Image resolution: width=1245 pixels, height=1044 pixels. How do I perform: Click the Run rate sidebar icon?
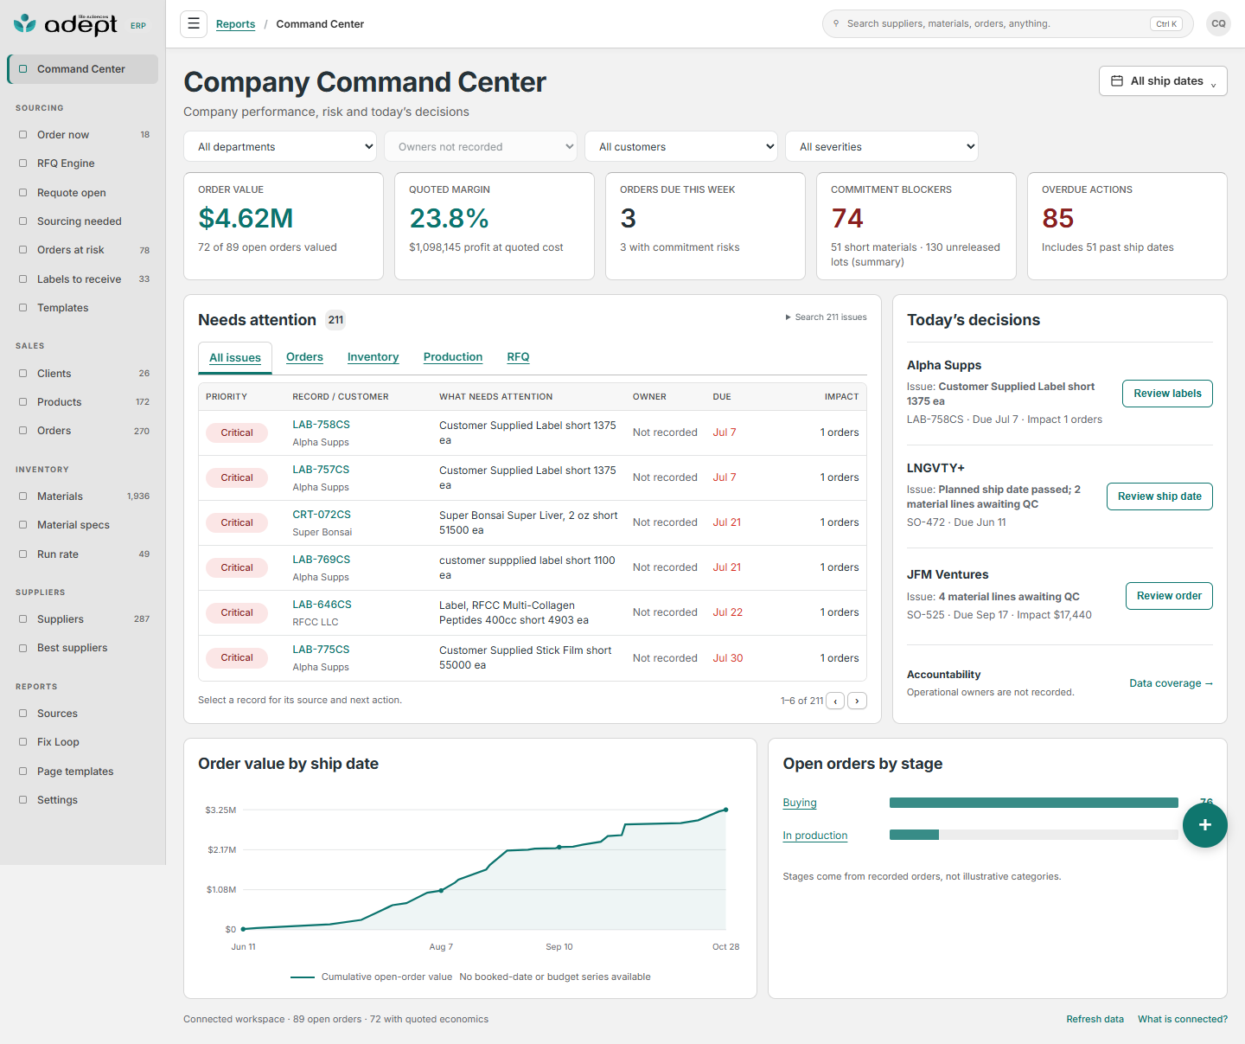tap(23, 554)
